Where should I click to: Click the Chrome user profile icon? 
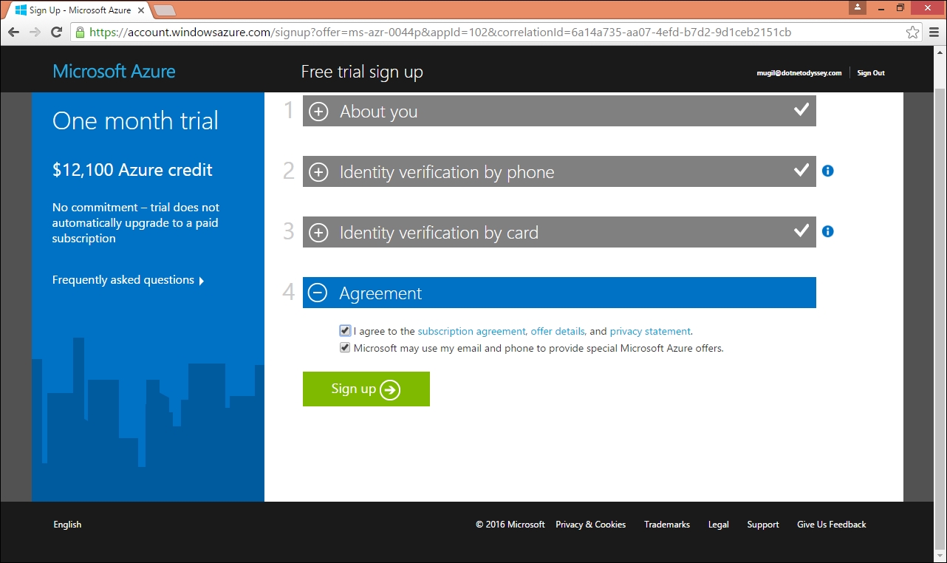coord(857,7)
